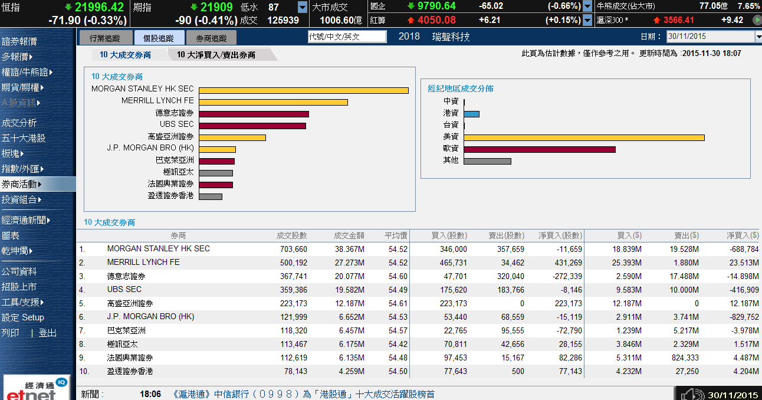Open 證券報價 in the sidebar
The width and height of the screenshot is (762, 400).
tap(19, 41)
